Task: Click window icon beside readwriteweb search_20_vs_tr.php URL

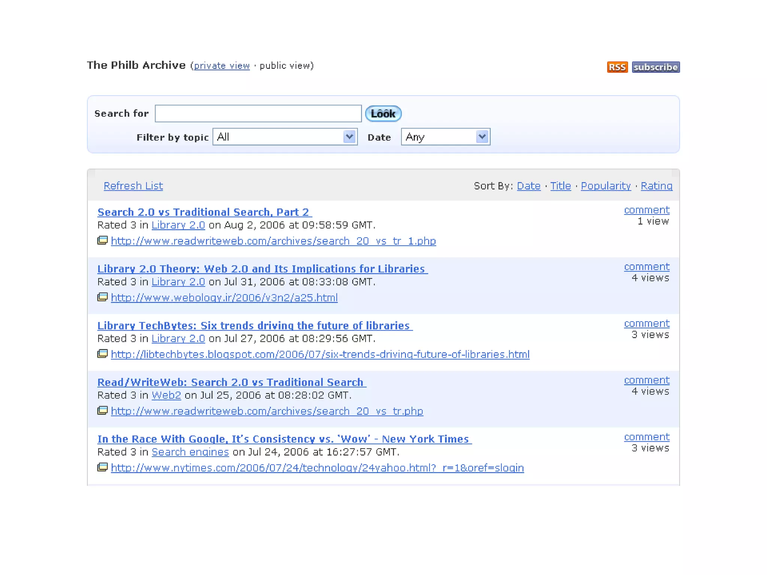Action: 102,411
